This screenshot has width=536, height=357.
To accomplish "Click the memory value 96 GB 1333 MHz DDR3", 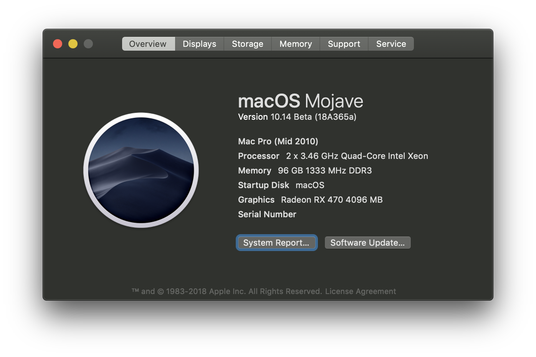I will coord(325,170).
